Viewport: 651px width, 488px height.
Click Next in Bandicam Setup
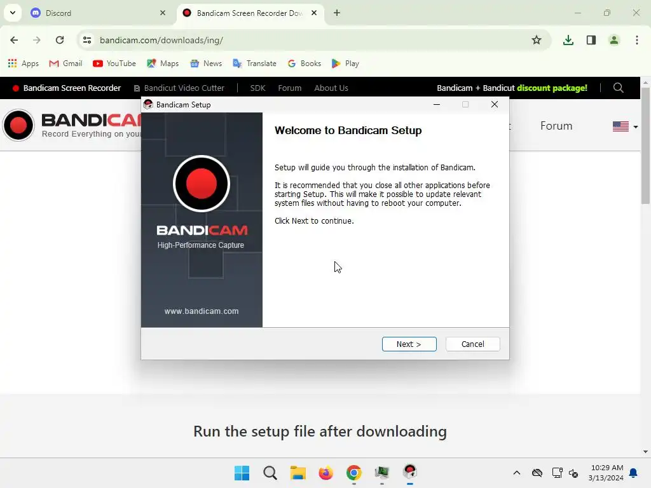409,344
